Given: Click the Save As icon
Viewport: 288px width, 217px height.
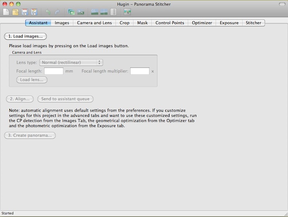Looking at the screenshot, I should coord(34,12).
